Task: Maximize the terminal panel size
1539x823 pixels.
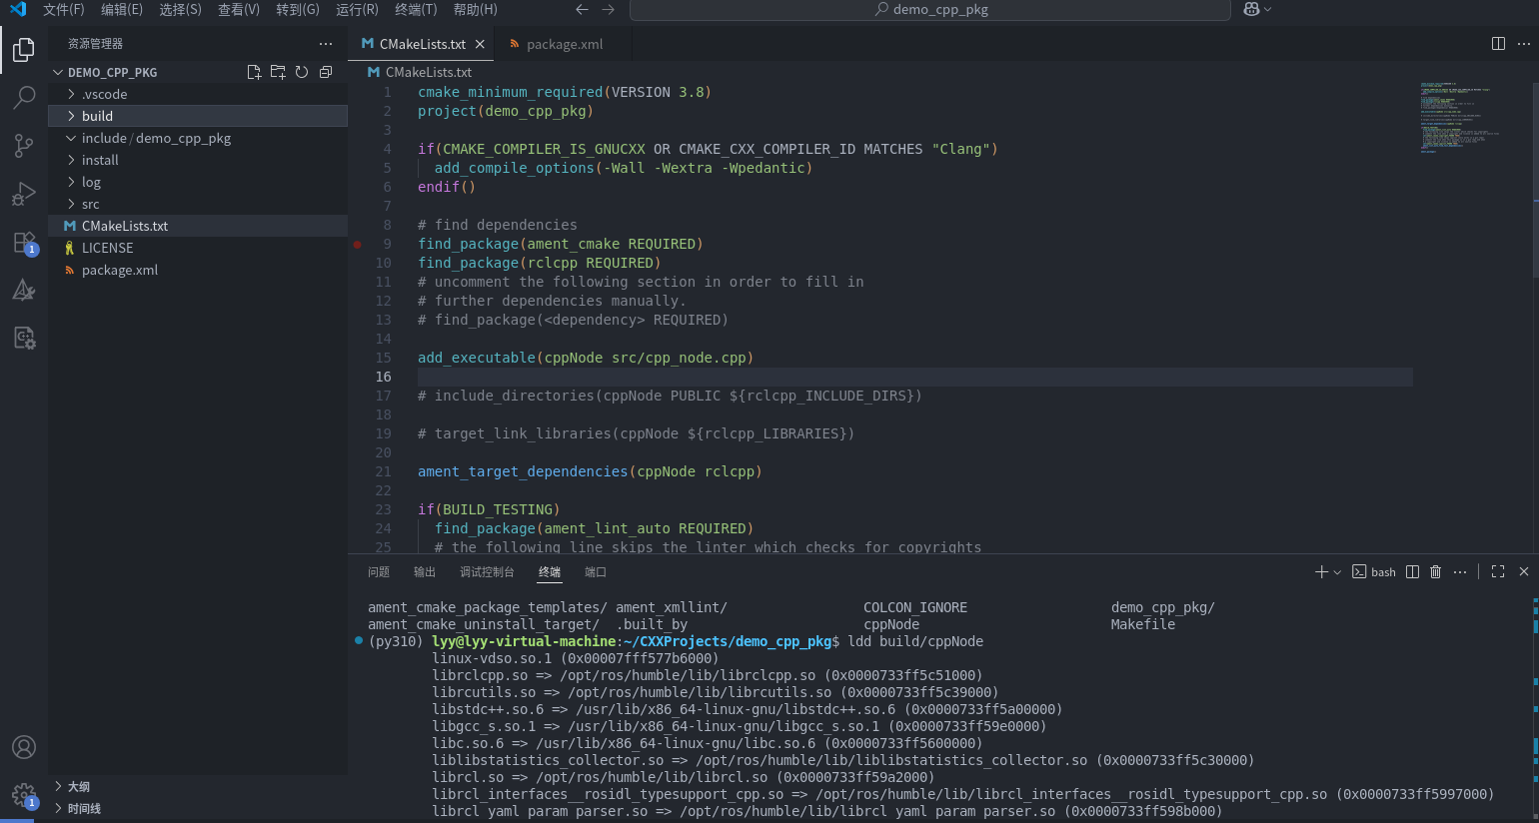Action: (x=1498, y=571)
